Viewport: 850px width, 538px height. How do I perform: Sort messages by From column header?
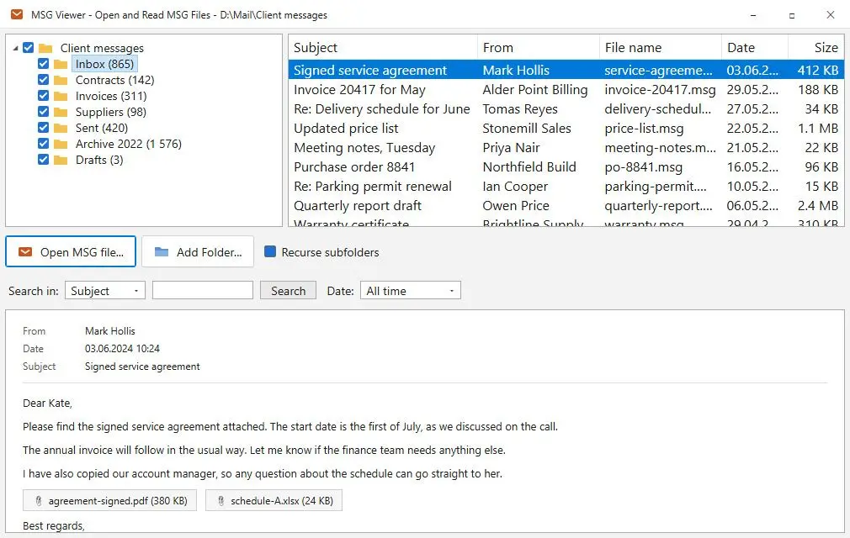[x=539, y=48]
